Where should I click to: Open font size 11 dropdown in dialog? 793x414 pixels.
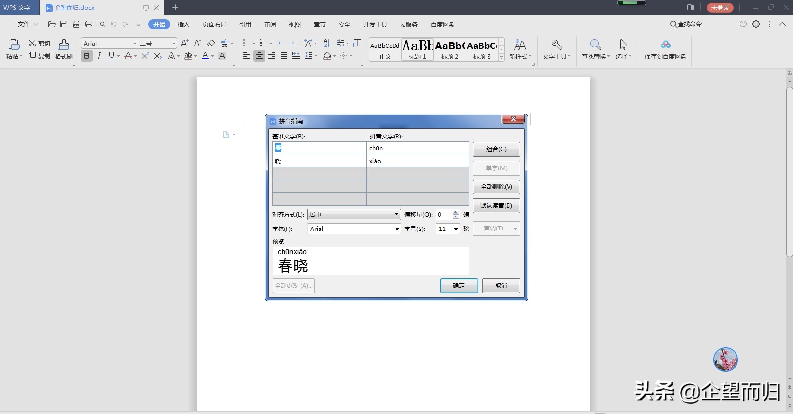pyautogui.click(x=456, y=229)
